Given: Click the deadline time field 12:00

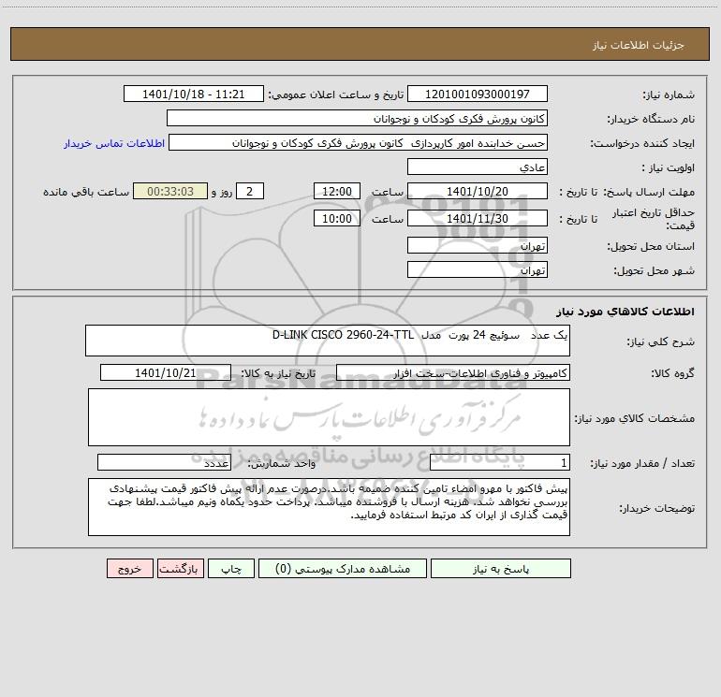Looking at the screenshot, I should pos(336,192).
